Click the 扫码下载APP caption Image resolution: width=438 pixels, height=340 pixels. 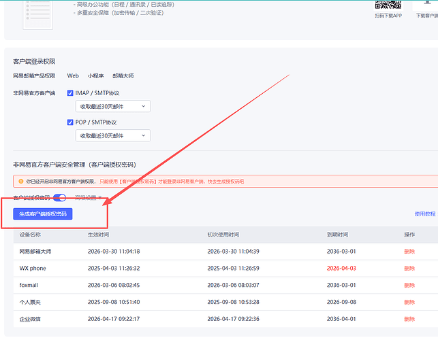pos(388,16)
